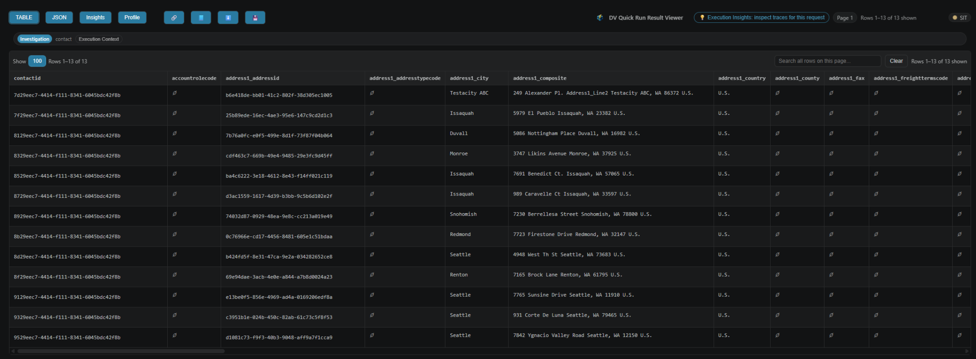The image size is (976, 359).
Task: Sort by accountrolecode column header
Action: click(194, 78)
